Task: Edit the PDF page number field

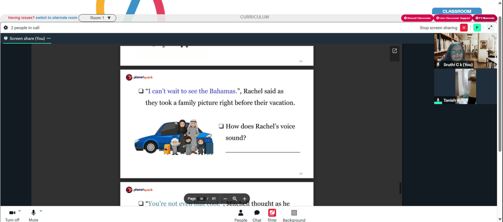Action: click(x=202, y=198)
